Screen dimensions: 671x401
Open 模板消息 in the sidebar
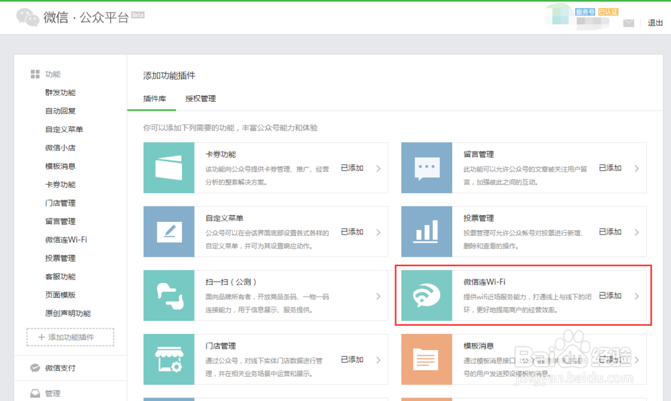(x=60, y=166)
